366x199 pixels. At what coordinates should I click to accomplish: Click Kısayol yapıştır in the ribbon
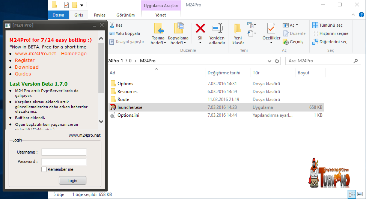click(127, 42)
